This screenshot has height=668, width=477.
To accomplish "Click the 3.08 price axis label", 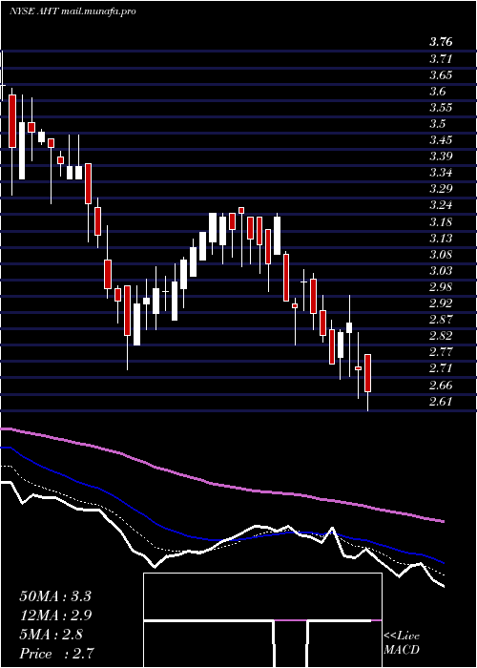I will tap(441, 255).
